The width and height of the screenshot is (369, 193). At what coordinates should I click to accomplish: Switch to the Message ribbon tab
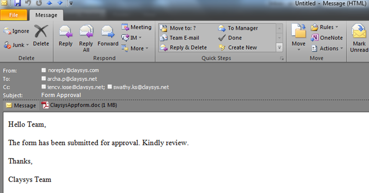(47, 15)
